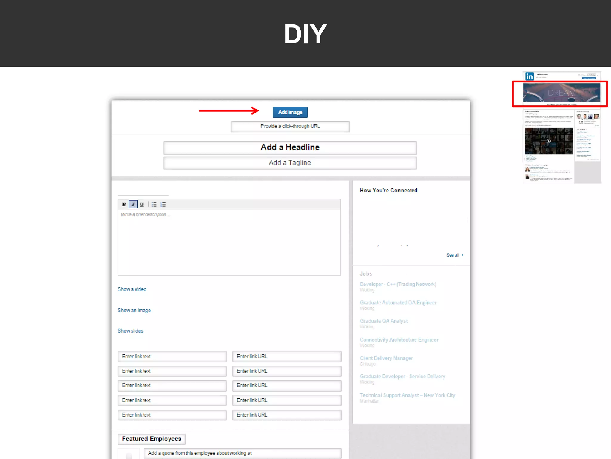Click the LinkedIn logo in the page thumbnail
Image resolution: width=611 pixels, height=459 pixels.
pyautogui.click(x=529, y=76)
